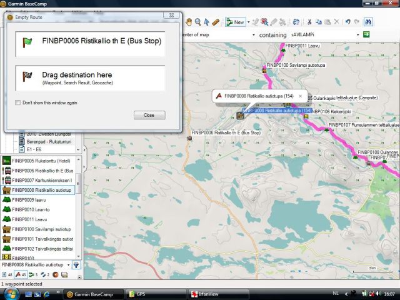Open the search text combo box dropdown
This screenshot has height=300, width=400.
tap(357, 35)
